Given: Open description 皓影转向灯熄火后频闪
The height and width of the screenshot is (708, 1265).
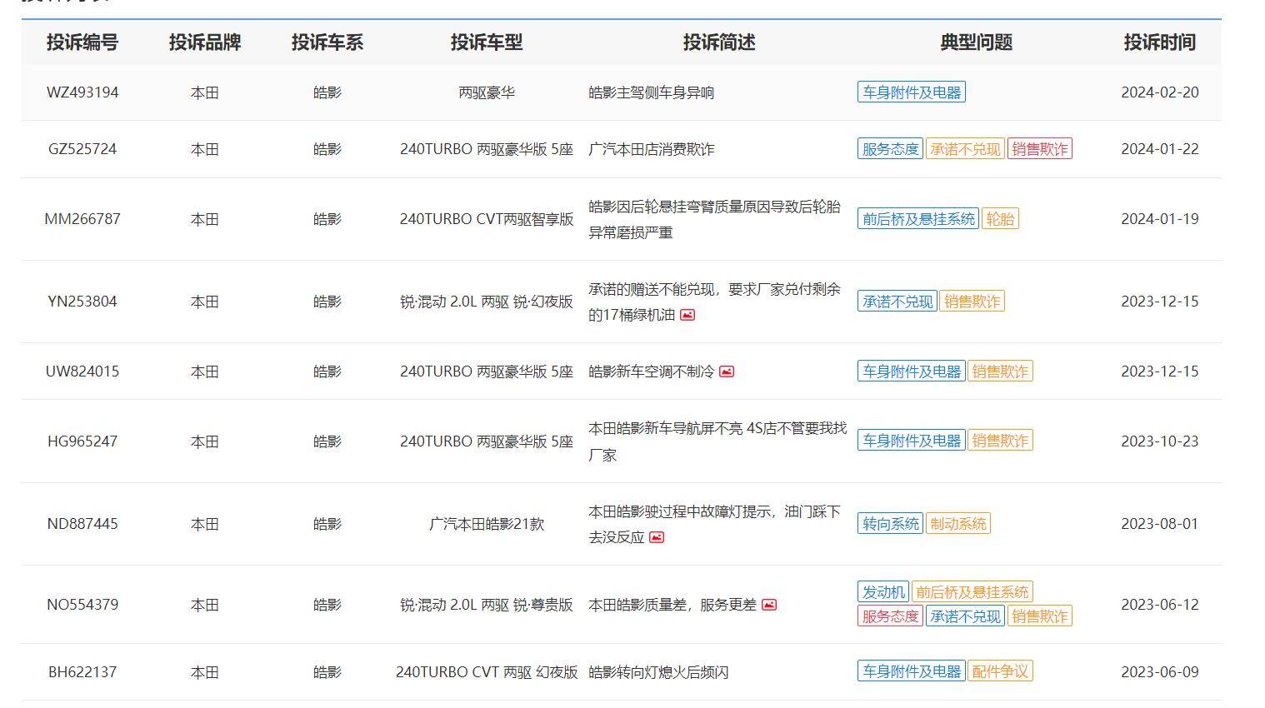Looking at the screenshot, I should coord(658,672).
